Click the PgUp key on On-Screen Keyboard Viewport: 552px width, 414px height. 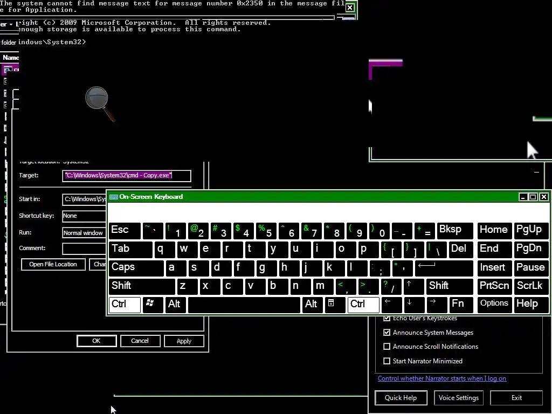531,231
